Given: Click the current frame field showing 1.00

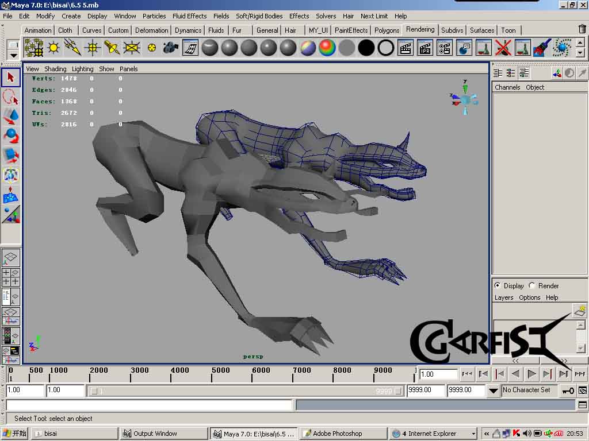Looking at the screenshot, I should (x=438, y=374).
